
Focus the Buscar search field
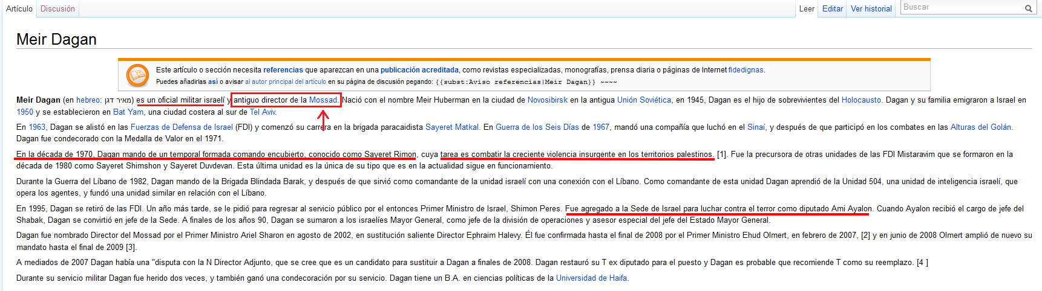point(961,8)
